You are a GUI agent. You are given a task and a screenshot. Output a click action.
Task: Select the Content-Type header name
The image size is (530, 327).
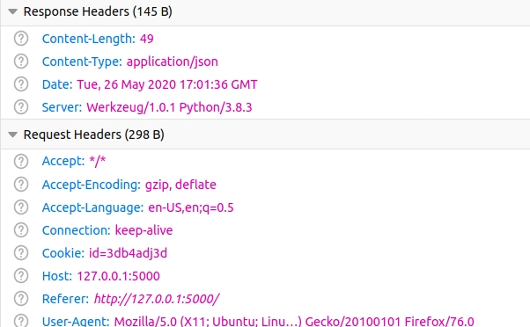point(82,62)
